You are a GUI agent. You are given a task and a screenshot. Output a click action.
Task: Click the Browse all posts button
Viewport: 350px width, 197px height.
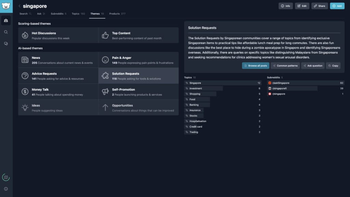[x=256, y=66]
